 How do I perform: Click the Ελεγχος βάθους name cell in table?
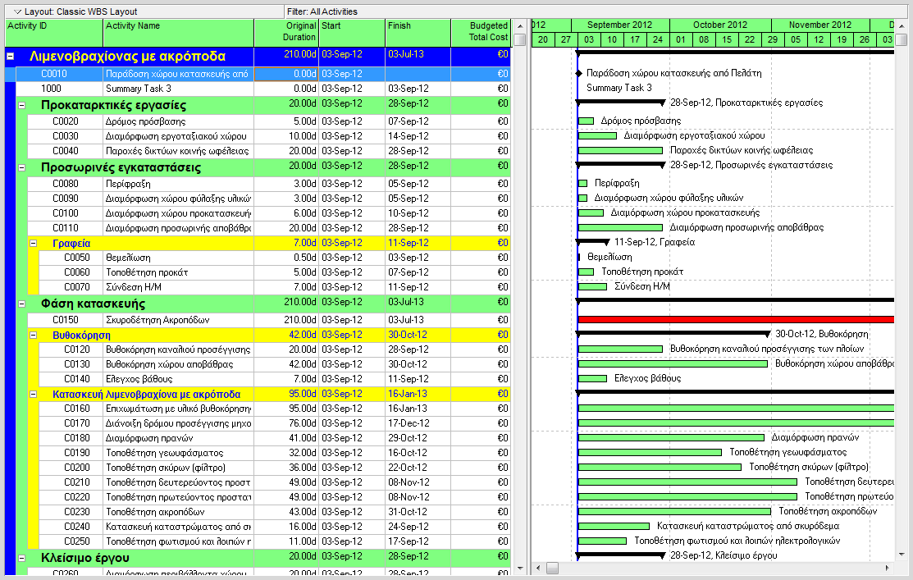tap(179, 379)
